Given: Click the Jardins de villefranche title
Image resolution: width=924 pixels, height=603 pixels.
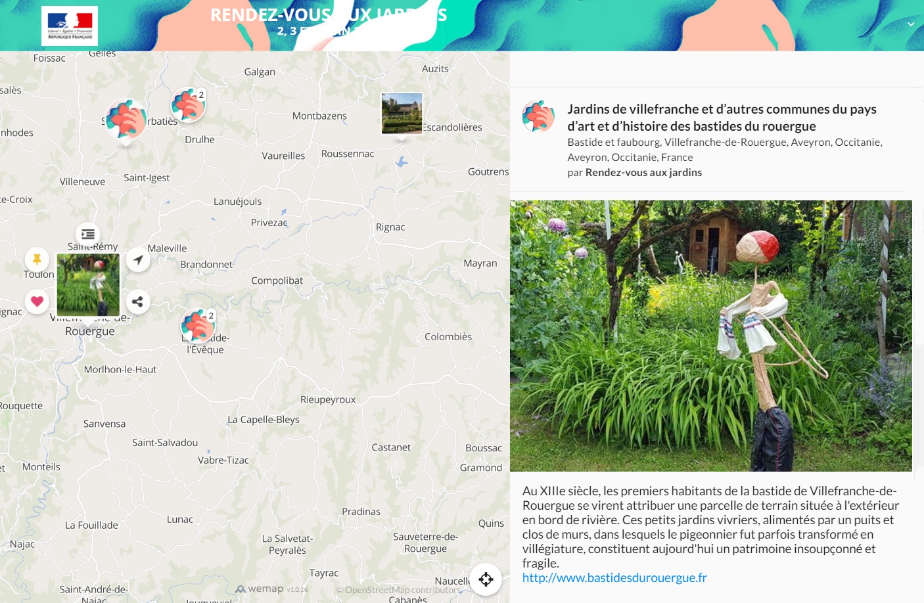Looking at the screenshot, I should [722, 118].
